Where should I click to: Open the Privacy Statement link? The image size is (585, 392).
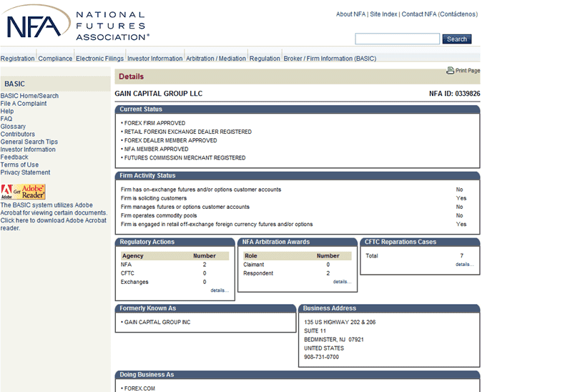click(x=25, y=172)
